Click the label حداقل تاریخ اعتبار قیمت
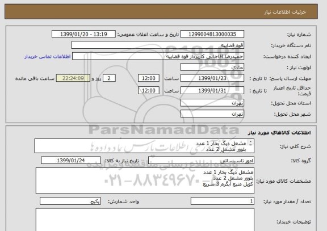The width and height of the screenshot is (327, 231). point(292,91)
